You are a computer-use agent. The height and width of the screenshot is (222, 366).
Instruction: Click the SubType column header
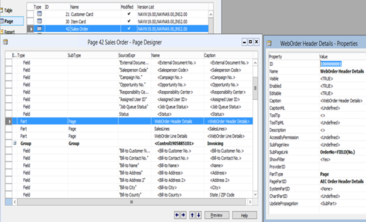(x=92, y=55)
